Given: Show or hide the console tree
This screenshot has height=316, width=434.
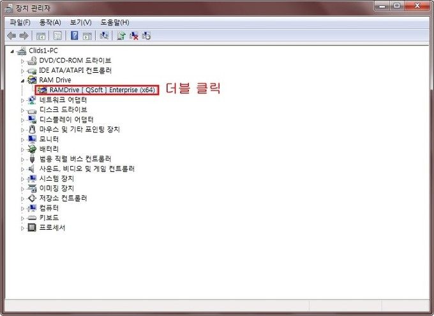Looking at the screenshot, I should point(41,36).
